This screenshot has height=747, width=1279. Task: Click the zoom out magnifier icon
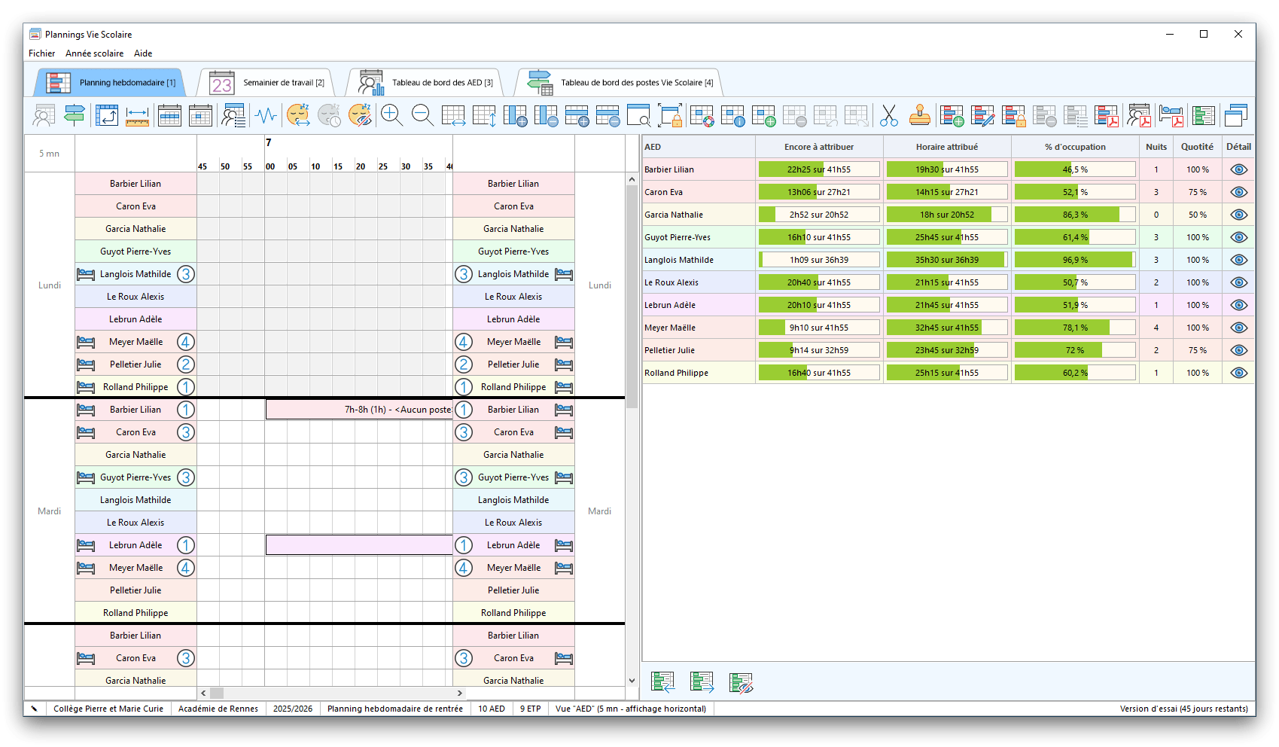point(422,116)
